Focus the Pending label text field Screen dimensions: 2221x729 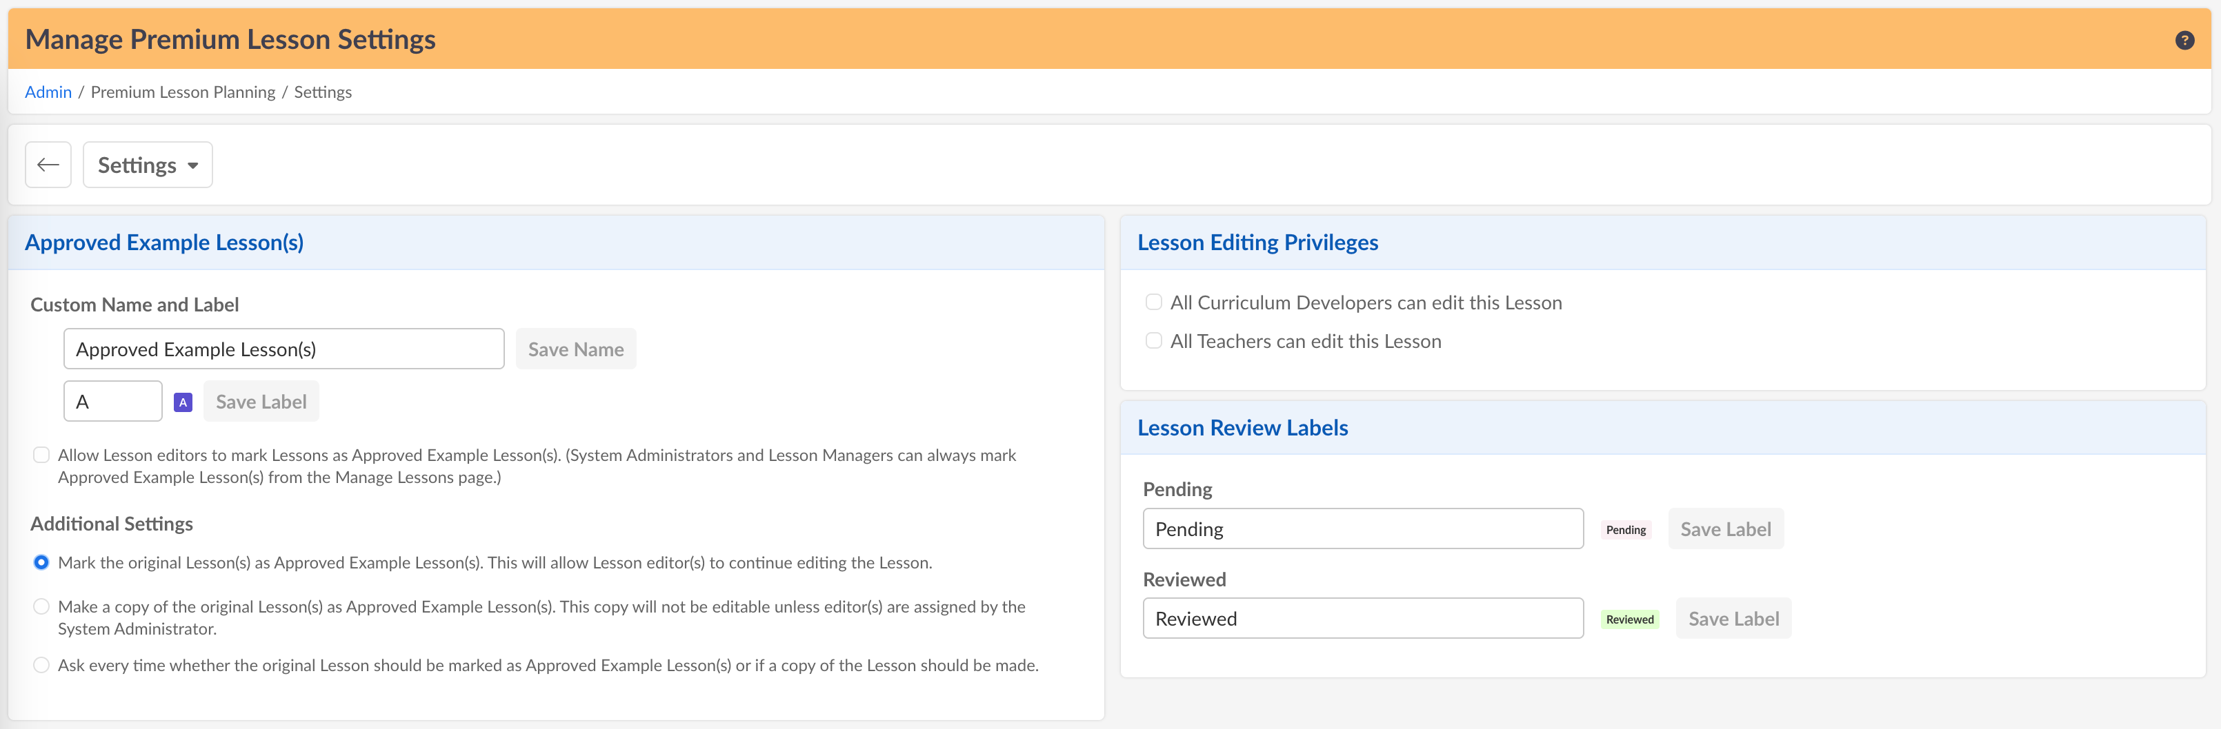click(1363, 529)
